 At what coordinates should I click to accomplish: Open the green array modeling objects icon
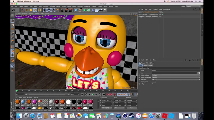(89, 10)
